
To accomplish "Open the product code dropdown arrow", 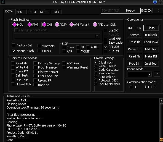I will [97, 36].
